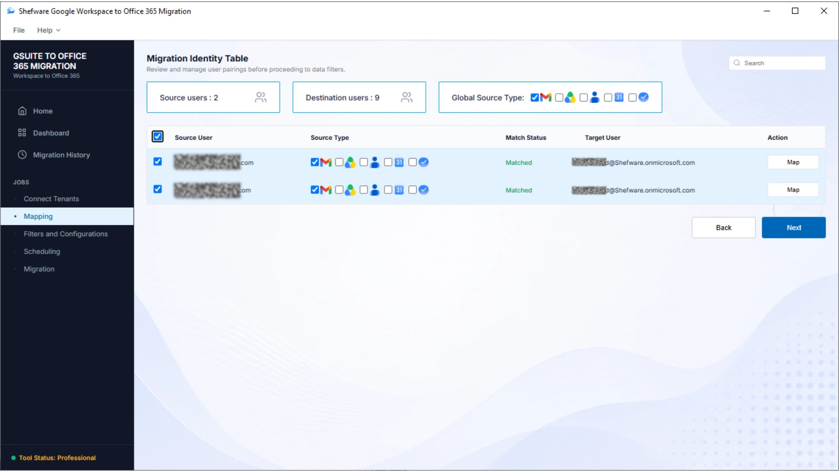Viewport: 839px width, 472px height.
Task: Click first row's Shefware.onmicrosoft.com target user
Action: tap(633, 163)
